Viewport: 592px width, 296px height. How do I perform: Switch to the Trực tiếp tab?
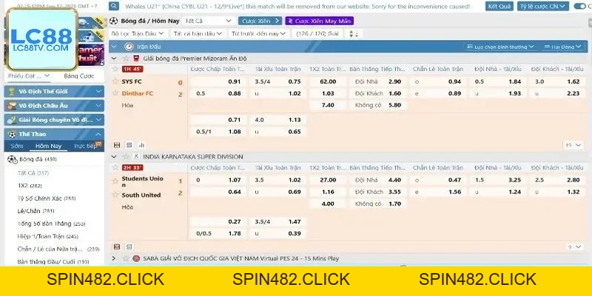87,146
